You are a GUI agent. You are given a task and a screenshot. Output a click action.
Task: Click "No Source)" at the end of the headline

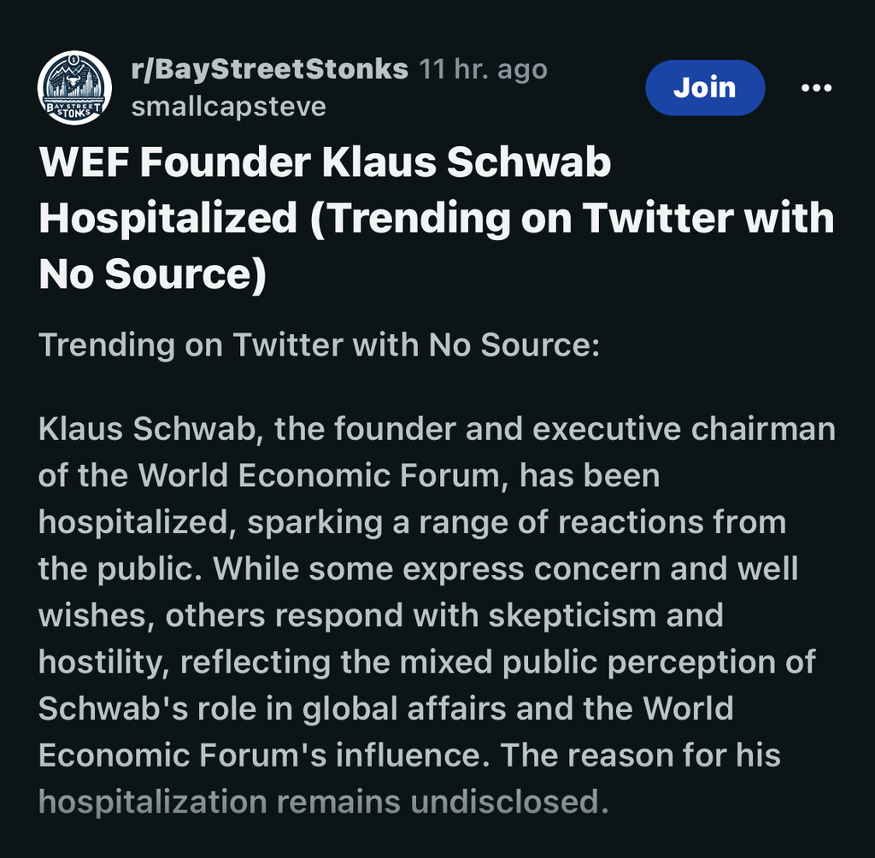click(x=153, y=274)
